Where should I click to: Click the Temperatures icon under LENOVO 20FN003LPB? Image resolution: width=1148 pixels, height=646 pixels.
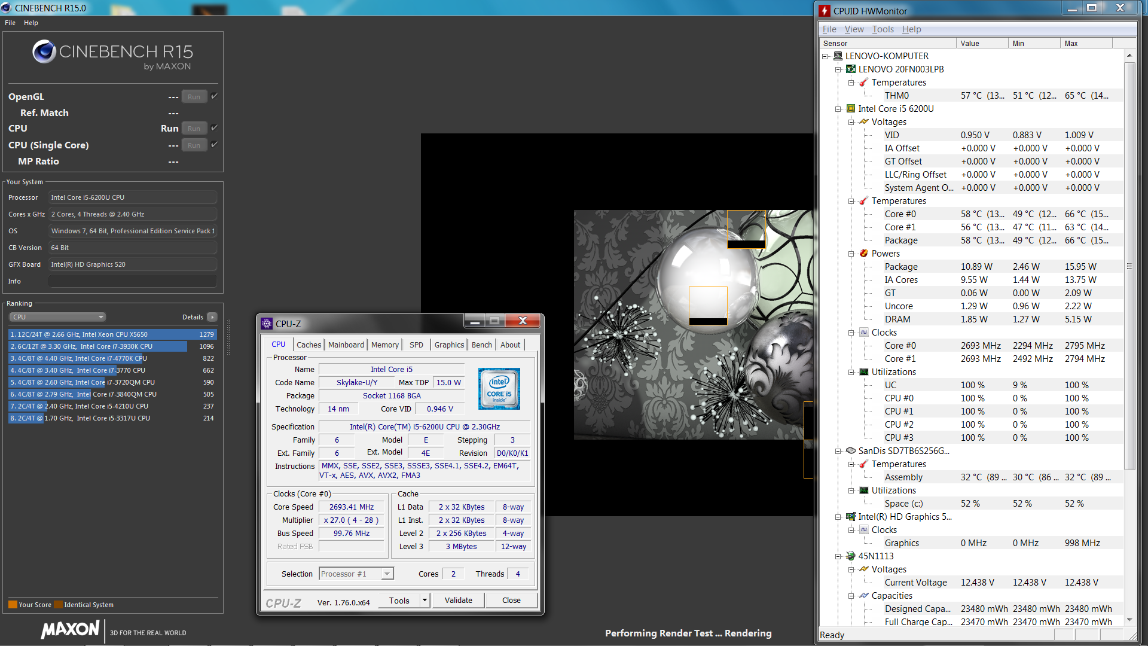click(x=863, y=83)
